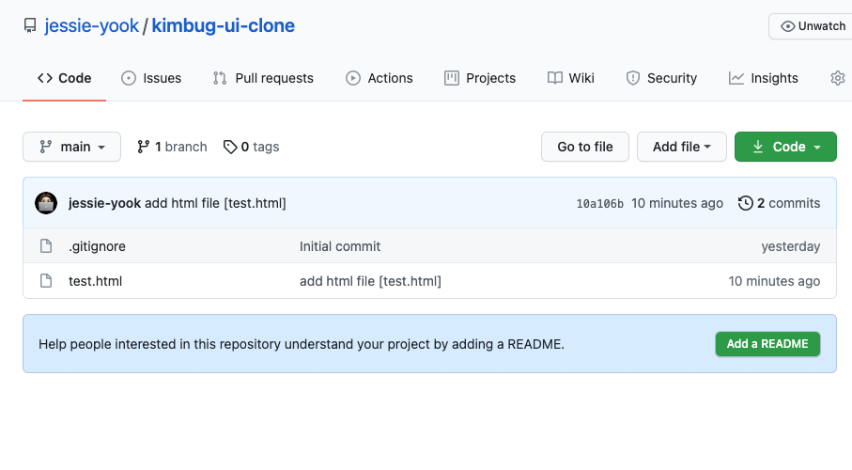Viewport: 852px width, 470px height.
Task: Click the yesterday timestamp in .gitignore row
Action: (x=791, y=246)
